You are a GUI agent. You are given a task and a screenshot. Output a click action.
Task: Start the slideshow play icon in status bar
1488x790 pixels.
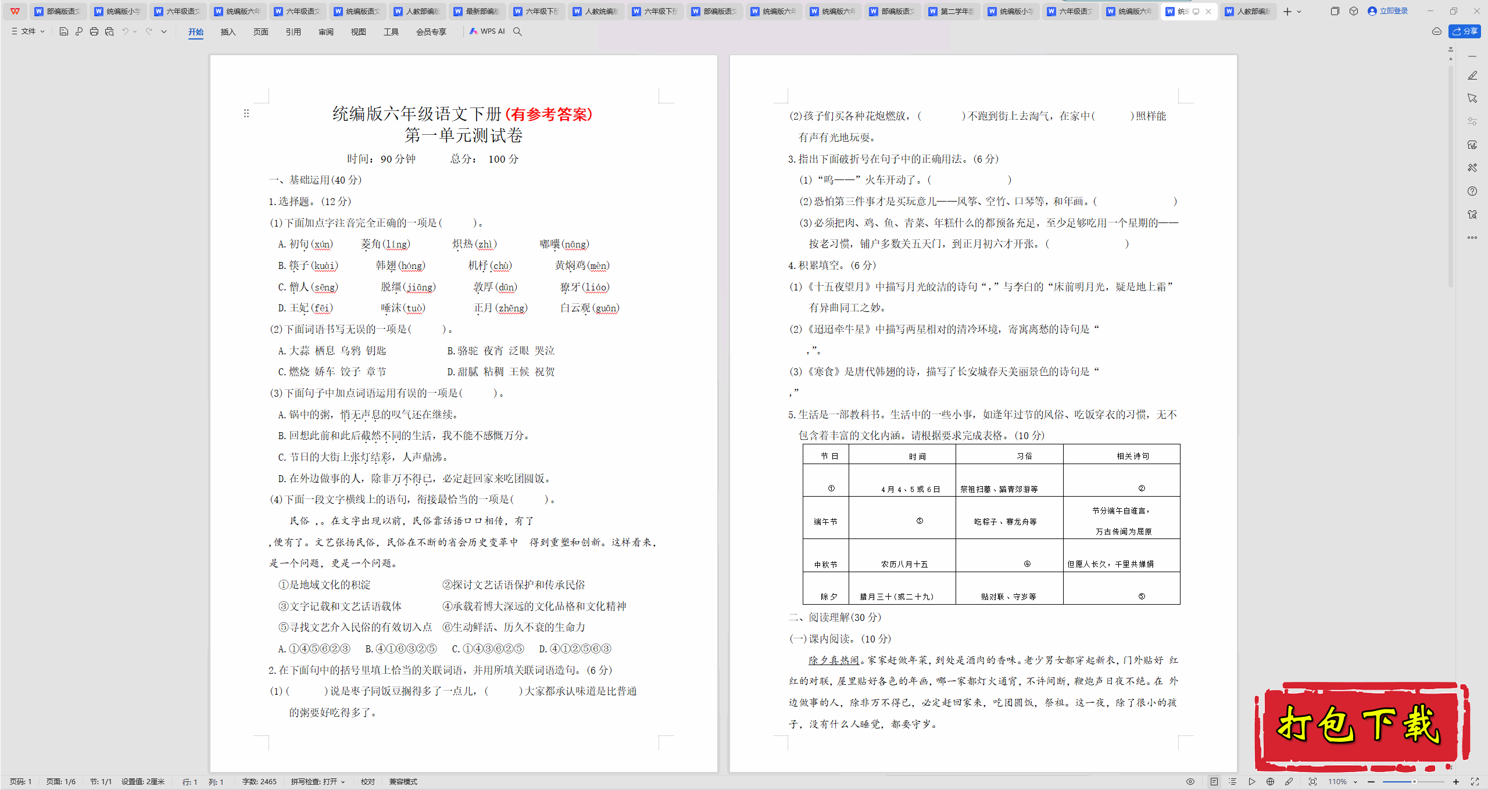click(x=1252, y=782)
